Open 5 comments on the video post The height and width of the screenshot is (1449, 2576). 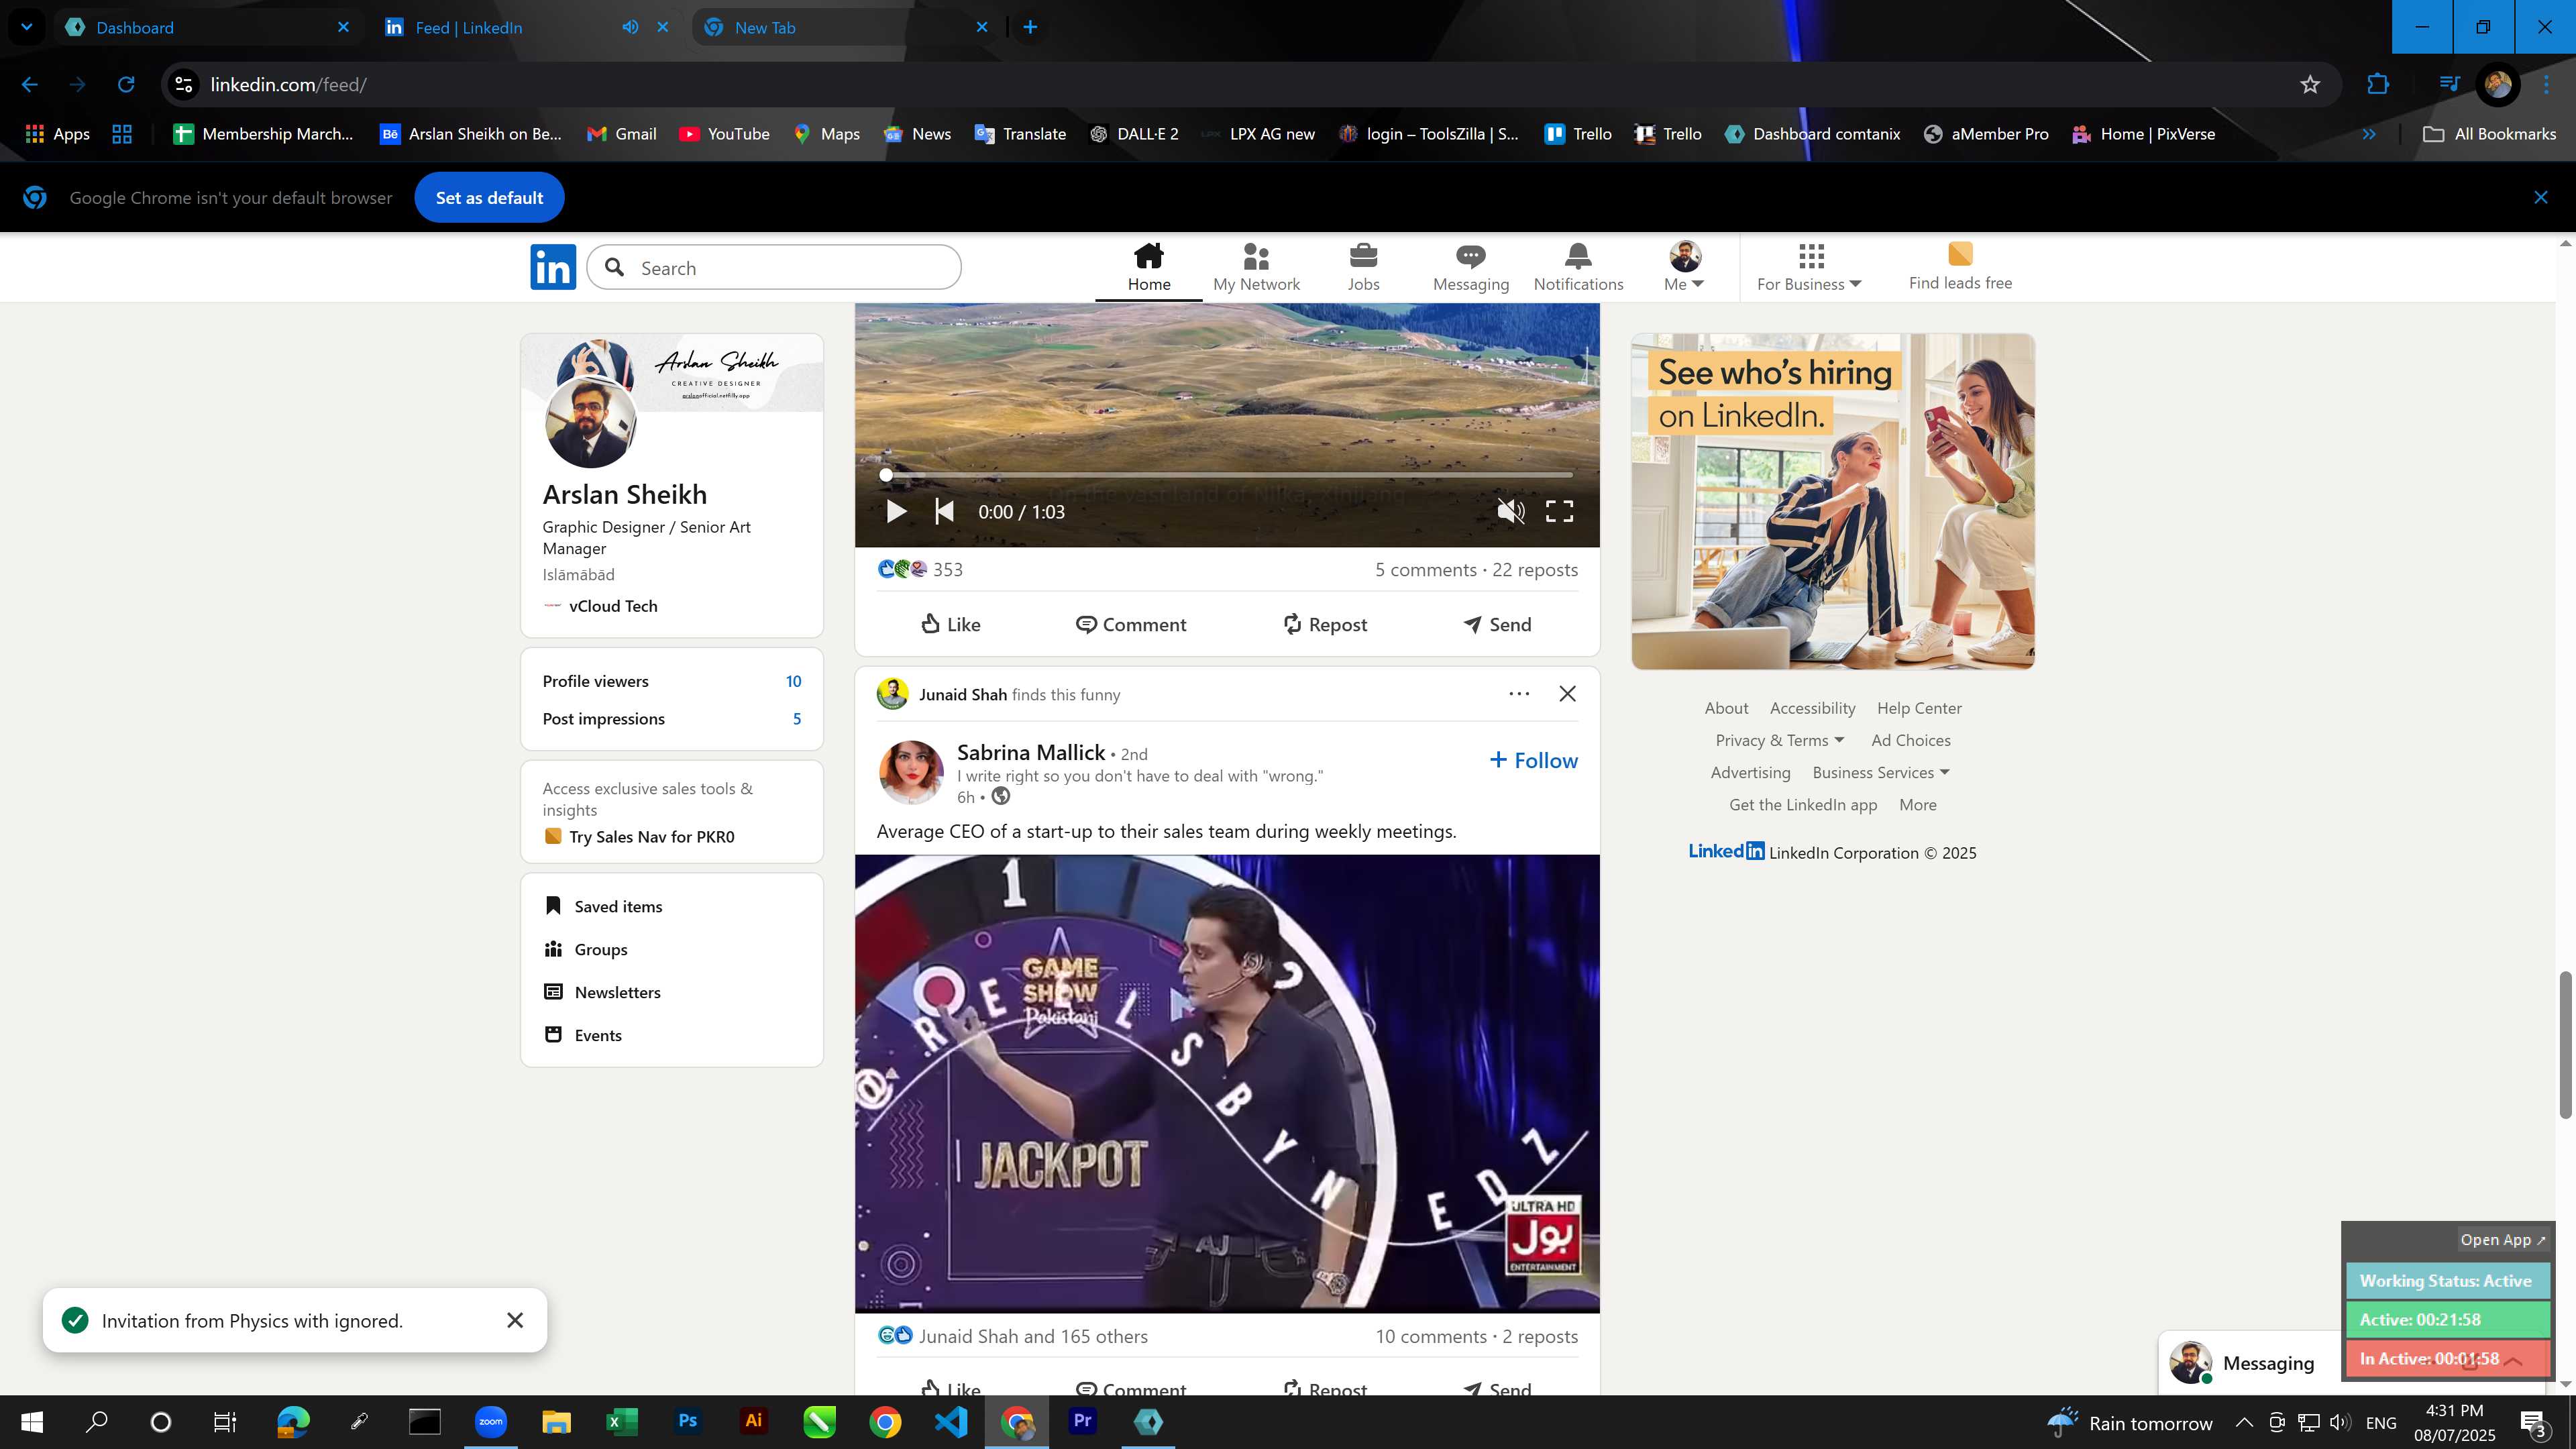(1425, 570)
